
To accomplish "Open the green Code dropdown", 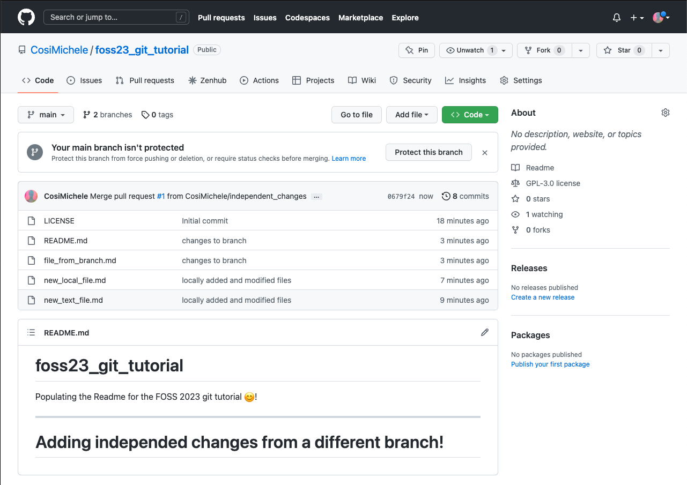I will point(470,115).
